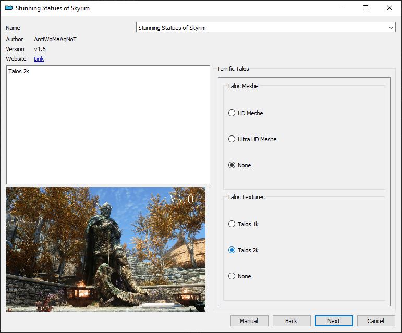
Task: Click the Talos 2k description box
Action: pyautogui.click(x=108, y=125)
